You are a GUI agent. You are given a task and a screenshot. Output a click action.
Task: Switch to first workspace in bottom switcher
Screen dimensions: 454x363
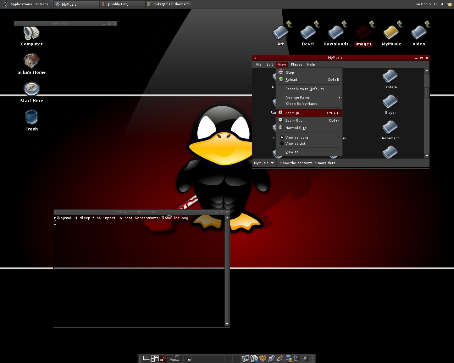(x=146, y=358)
